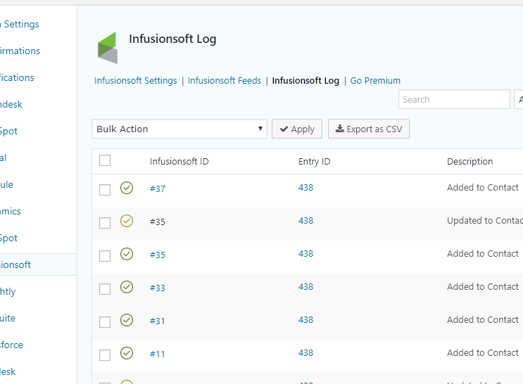Image resolution: width=523 pixels, height=384 pixels.
Task: Click the green status icon for #11
Action: pos(127,353)
